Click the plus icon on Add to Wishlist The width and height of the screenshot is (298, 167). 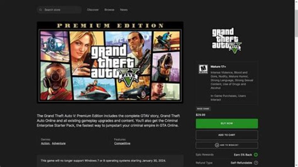tap(217, 145)
